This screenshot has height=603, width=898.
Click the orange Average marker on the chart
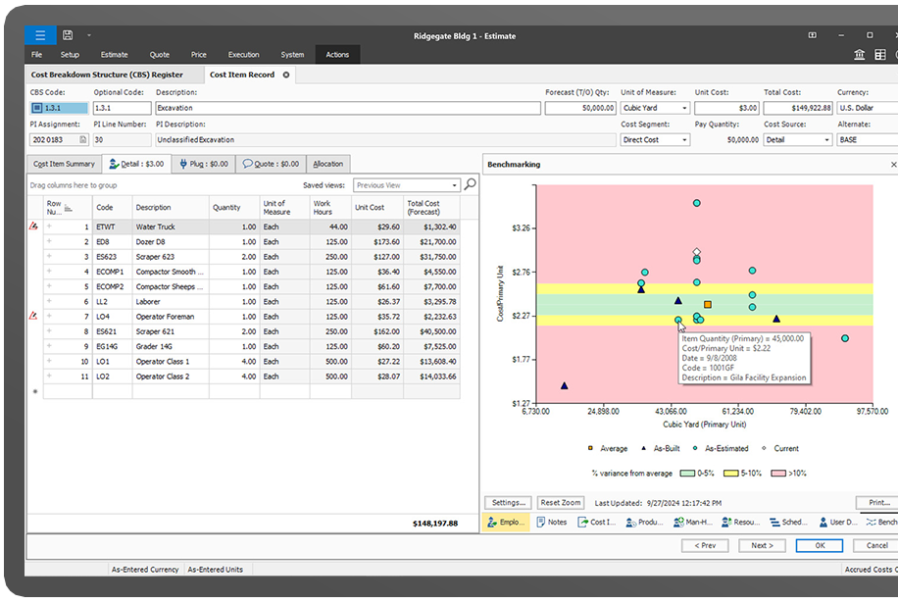click(x=707, y=305)
